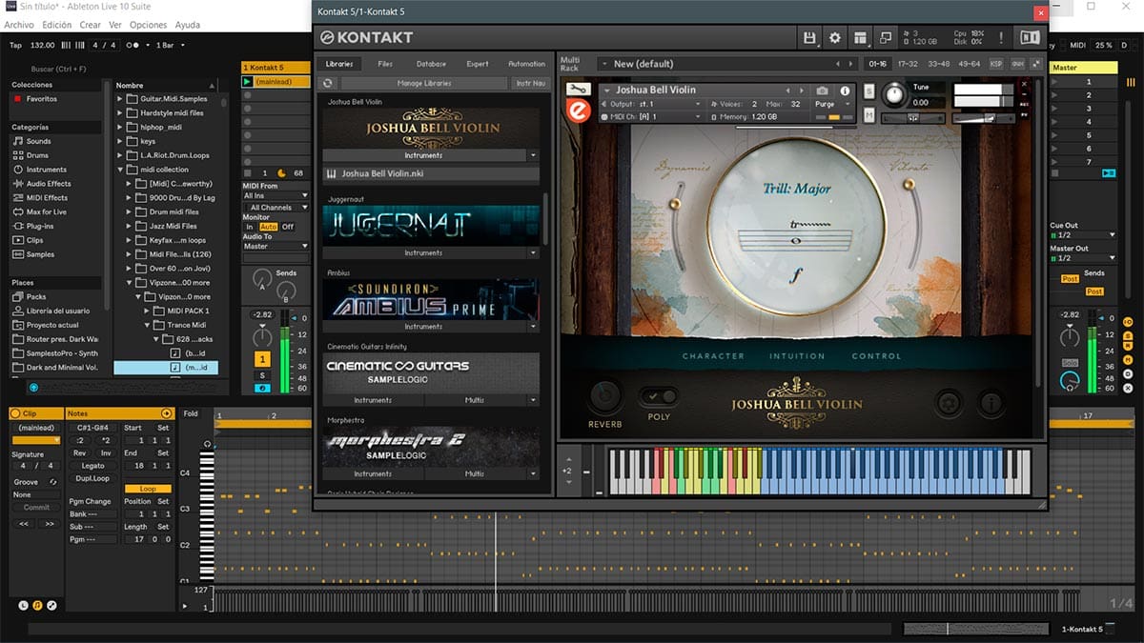The image size is (1144, 643).
Task: Toggle the Fold button in the note editor
Action: pos(192,413)
